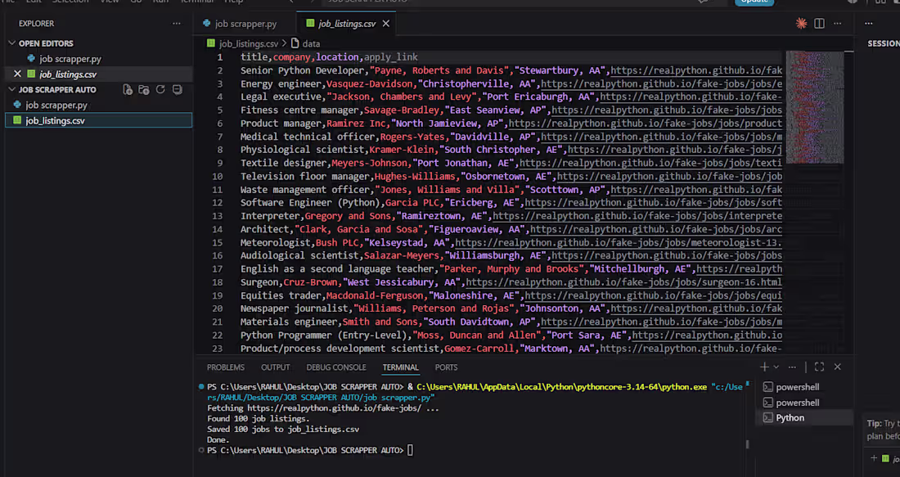The image size is (900, 477).
Task: Maximize the terminal panel size
Action: [x=819, y=367]
